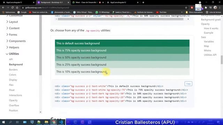223x125 pixels.
Task: Open the Interactions utilities page
Action: click(15, 95)
